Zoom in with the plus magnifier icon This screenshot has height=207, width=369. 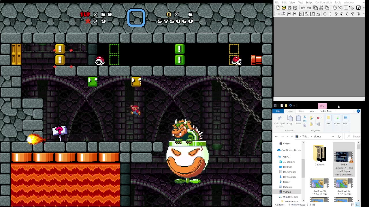289,14
